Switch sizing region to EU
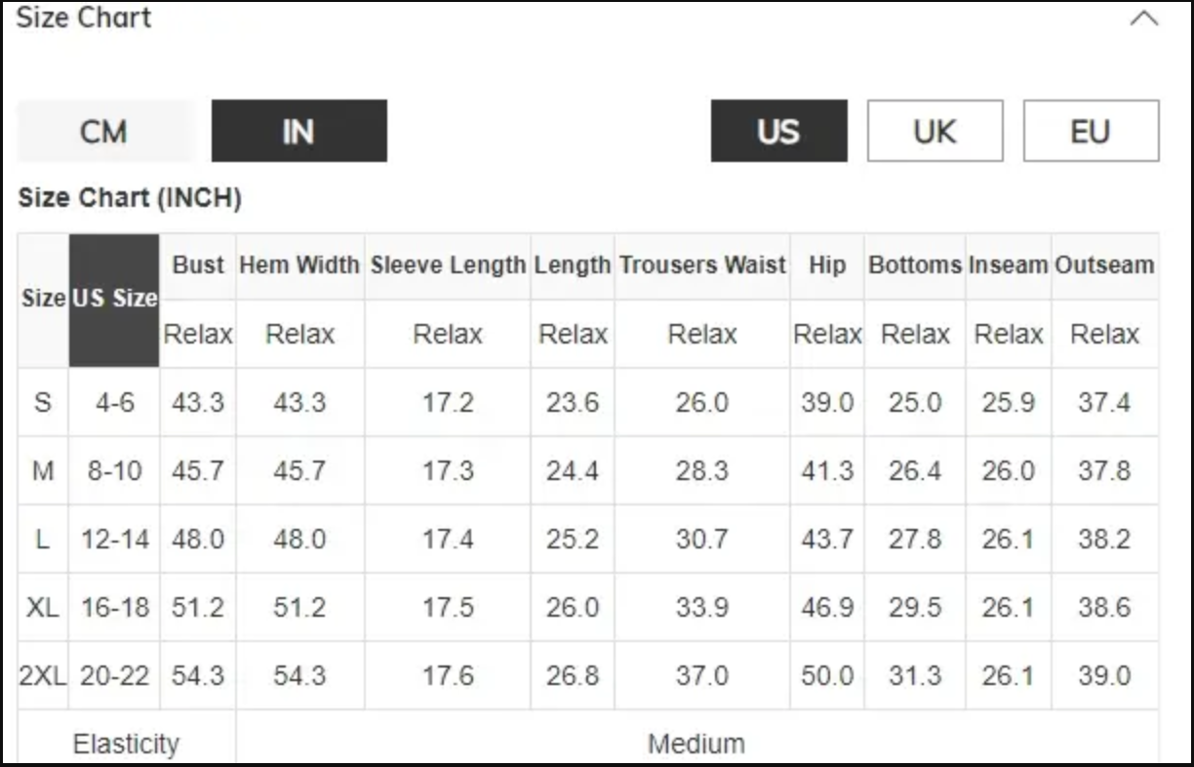Image resolution: width=1194 pixels, height=767 pixels. click(x=1091, y=131)
